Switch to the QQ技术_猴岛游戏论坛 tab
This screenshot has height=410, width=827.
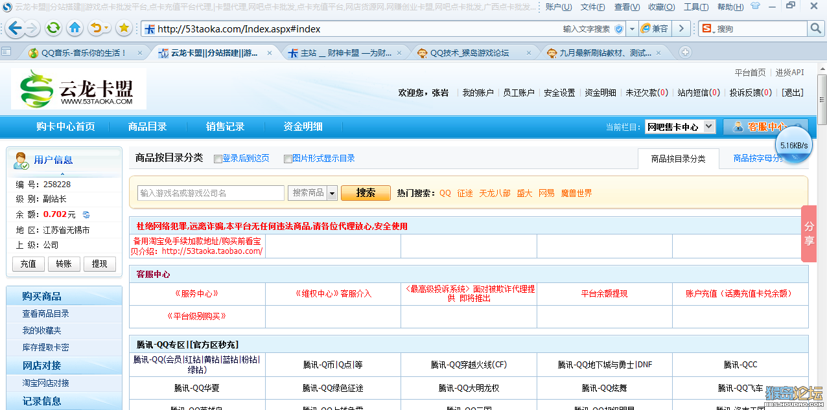tap(475, 53)
